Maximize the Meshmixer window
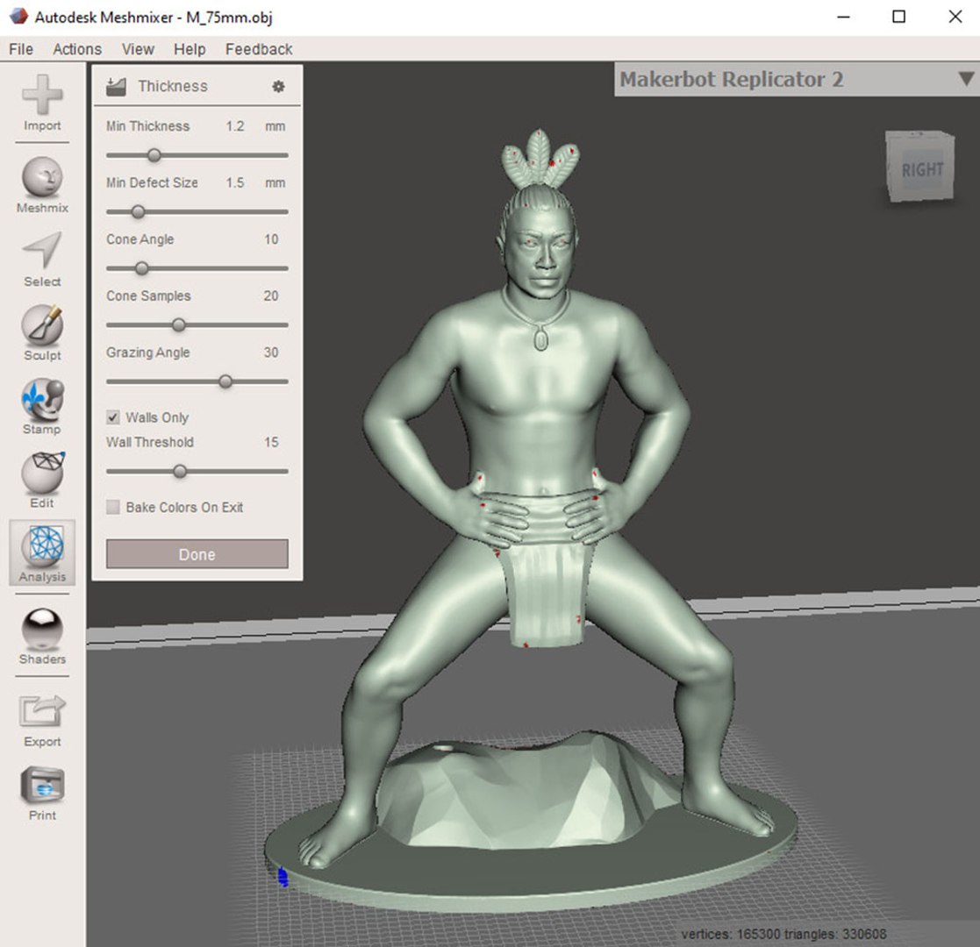This screenshot has width=980, height=947. click(898, 17)
